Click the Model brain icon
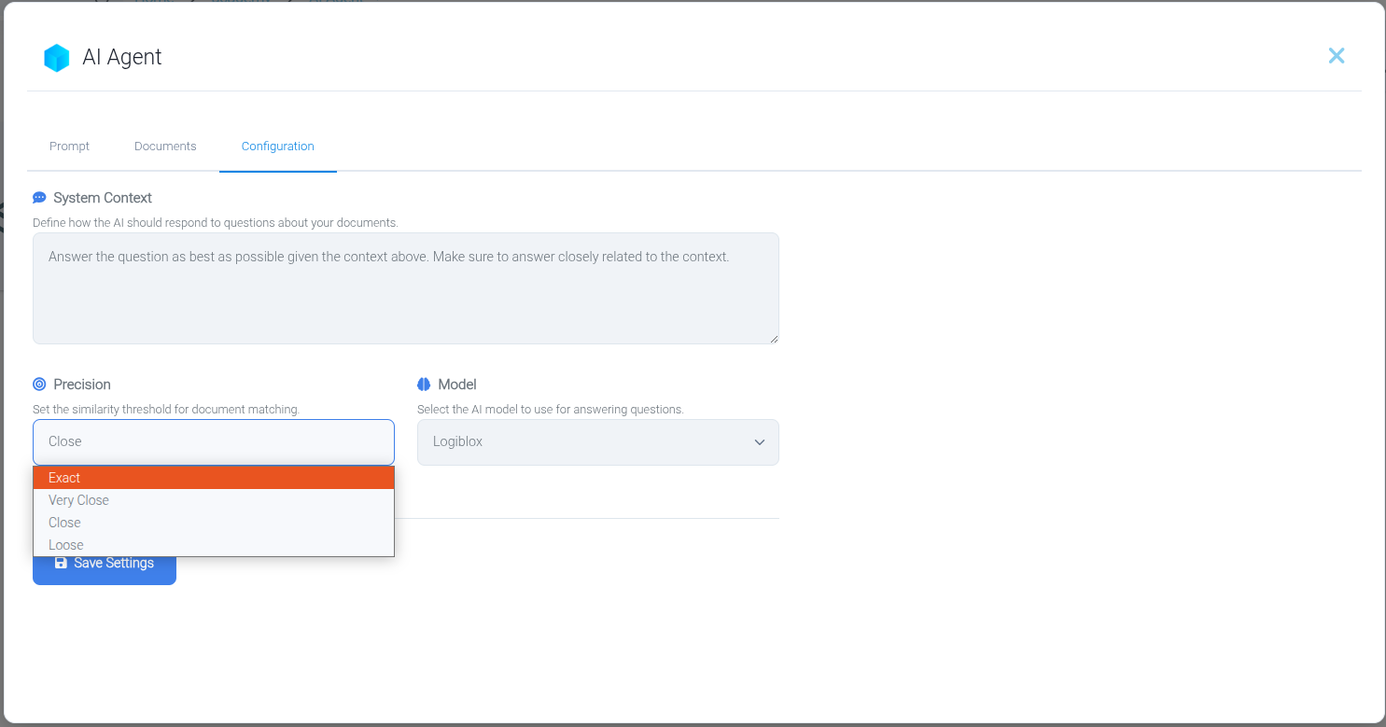Viewport: 1386px width, 727px height. 424,384
